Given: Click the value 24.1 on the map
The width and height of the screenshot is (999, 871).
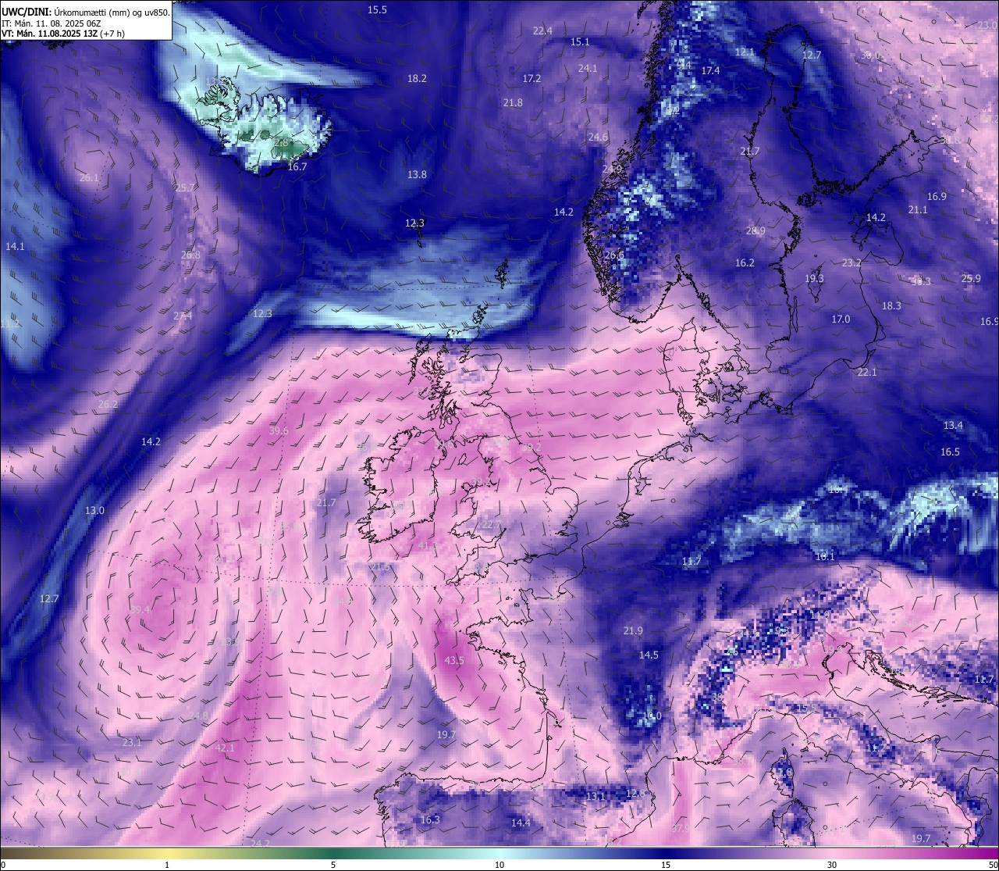Looking at the screenshot, I should click(588, 68).
